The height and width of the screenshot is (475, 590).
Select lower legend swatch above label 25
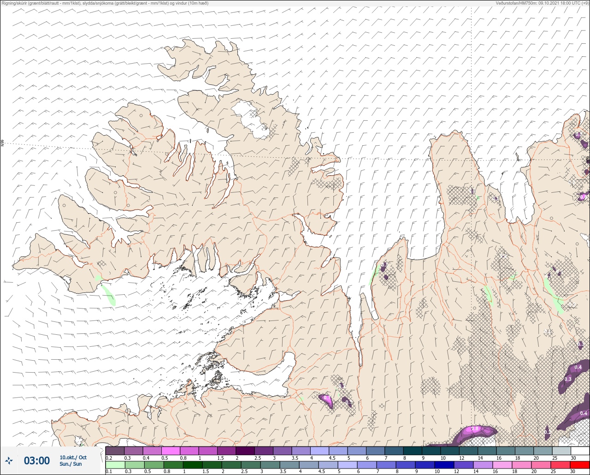coord(560,464)
